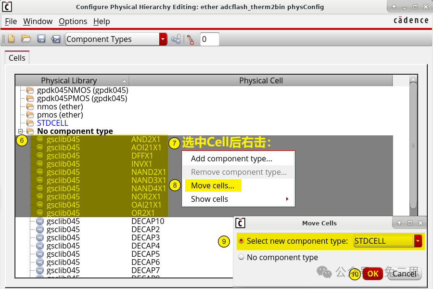This screenshot has height=289, width=433.
Task: Click the cell icon on the DECAP6 row
Action: click(x=40, y=262)
